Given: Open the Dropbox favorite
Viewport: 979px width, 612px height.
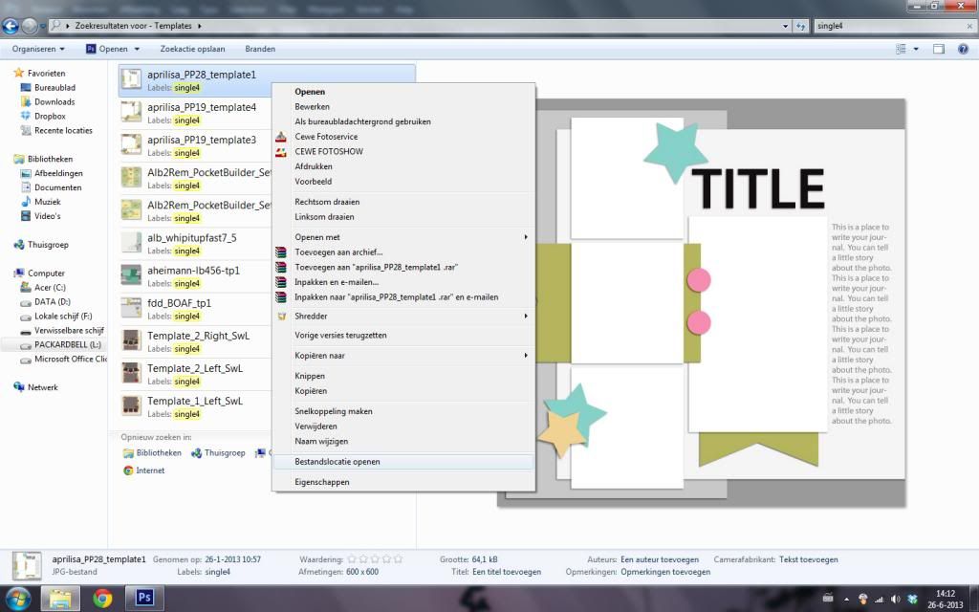Looking at the screenshot, I should point(50,116).
